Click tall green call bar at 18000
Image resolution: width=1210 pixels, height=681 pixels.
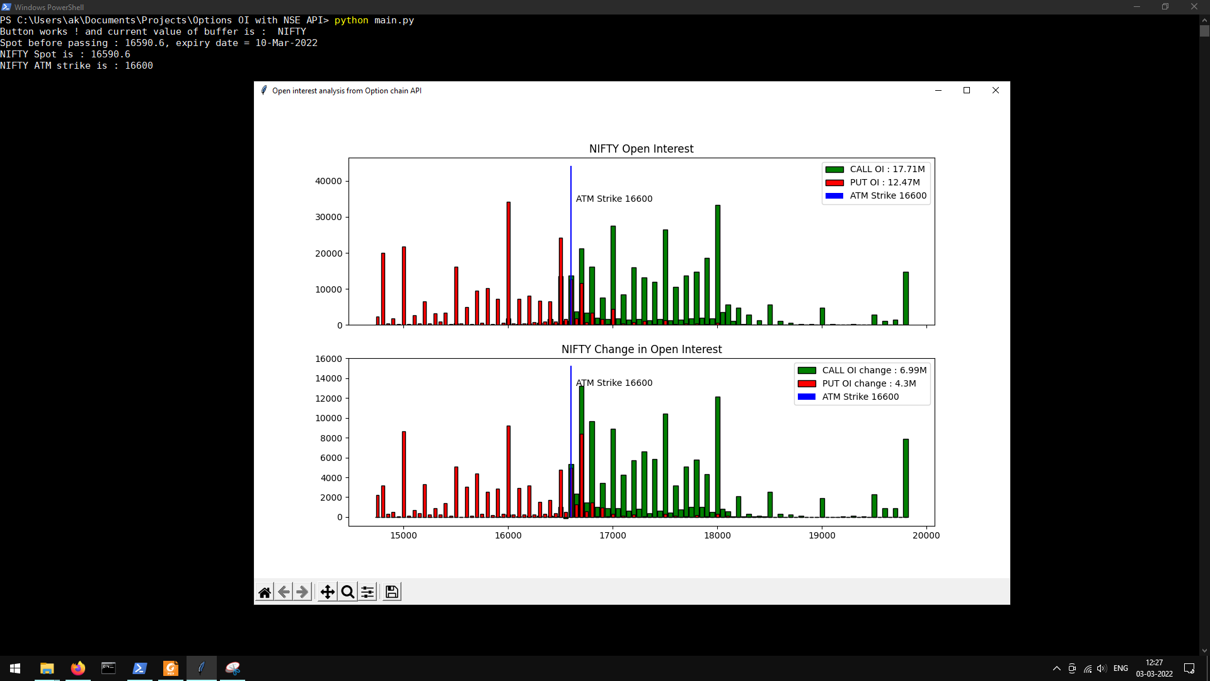(x=718, y=265)
